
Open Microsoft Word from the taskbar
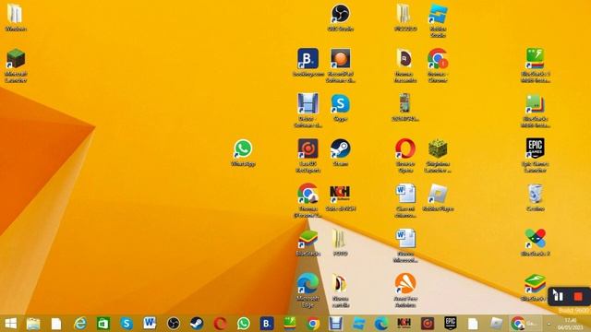coord(150,324)
